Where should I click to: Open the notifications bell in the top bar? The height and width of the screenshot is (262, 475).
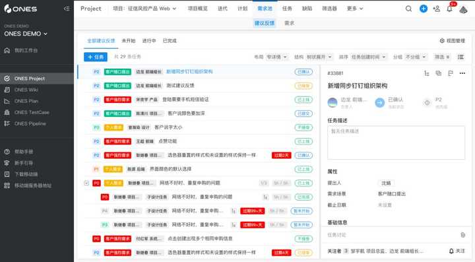449,9
